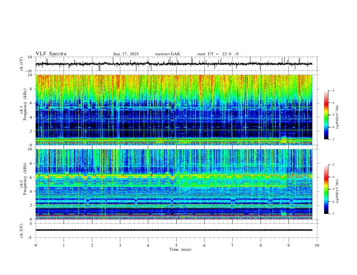Select the "start UT = 22: 0 : 0" text
The width and height of the screenshot is (357, 275).
[218, 54]
